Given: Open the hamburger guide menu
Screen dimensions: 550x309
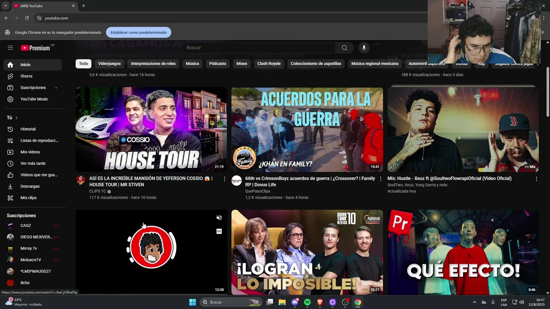Looking at the screenshot, I should pyautogui.click(x=10, y=48).
